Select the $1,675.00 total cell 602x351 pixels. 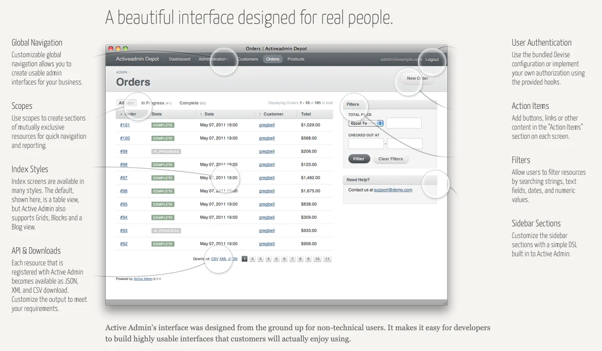click(310, 191)
